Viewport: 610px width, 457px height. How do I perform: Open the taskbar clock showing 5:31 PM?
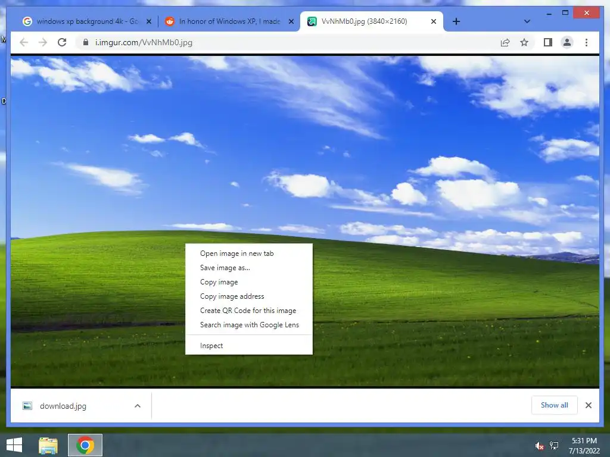coord(584,446)
